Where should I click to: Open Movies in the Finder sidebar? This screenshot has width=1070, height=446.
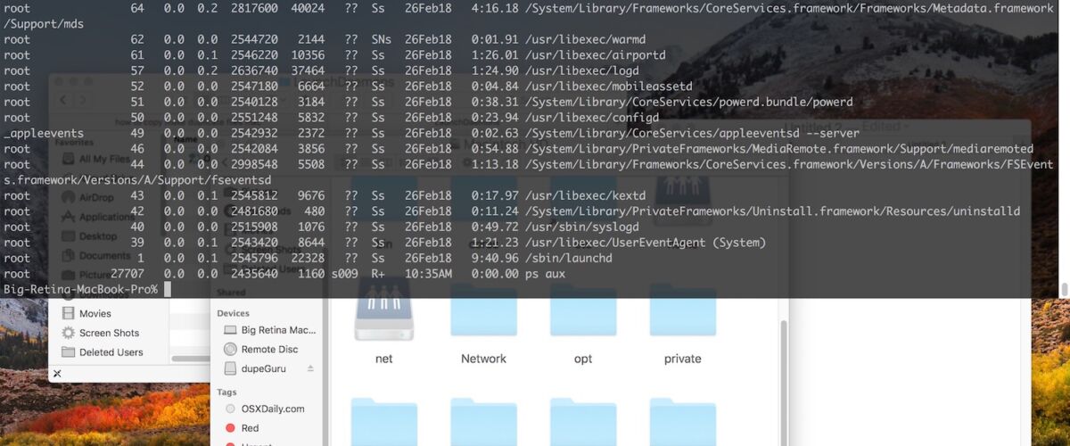(x=95, y=314)
